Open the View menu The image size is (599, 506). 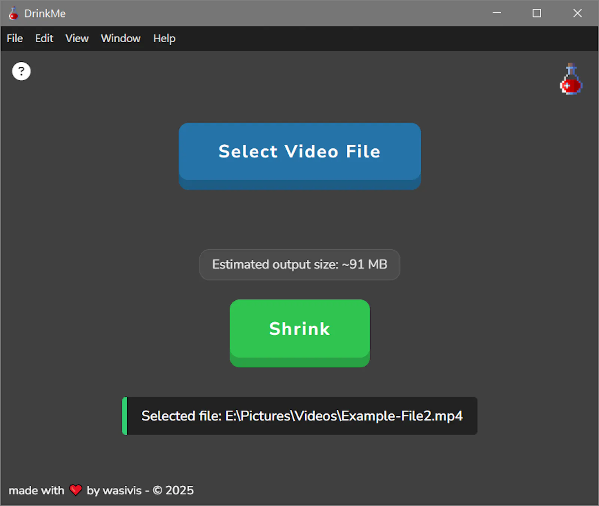point(77,39)
